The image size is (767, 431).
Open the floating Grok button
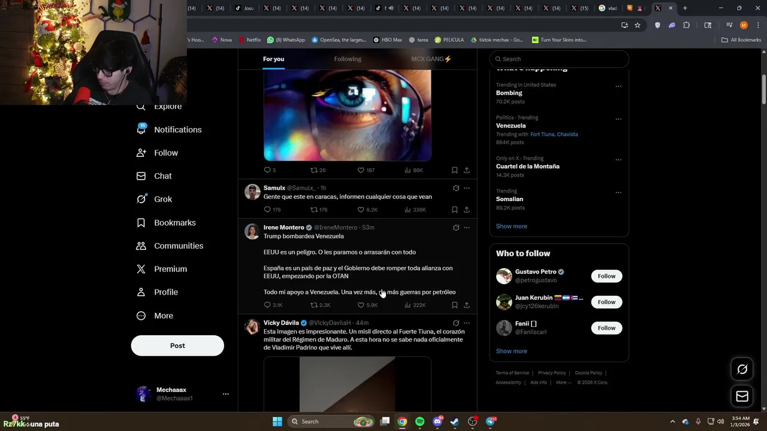click(x=742, y=369)
